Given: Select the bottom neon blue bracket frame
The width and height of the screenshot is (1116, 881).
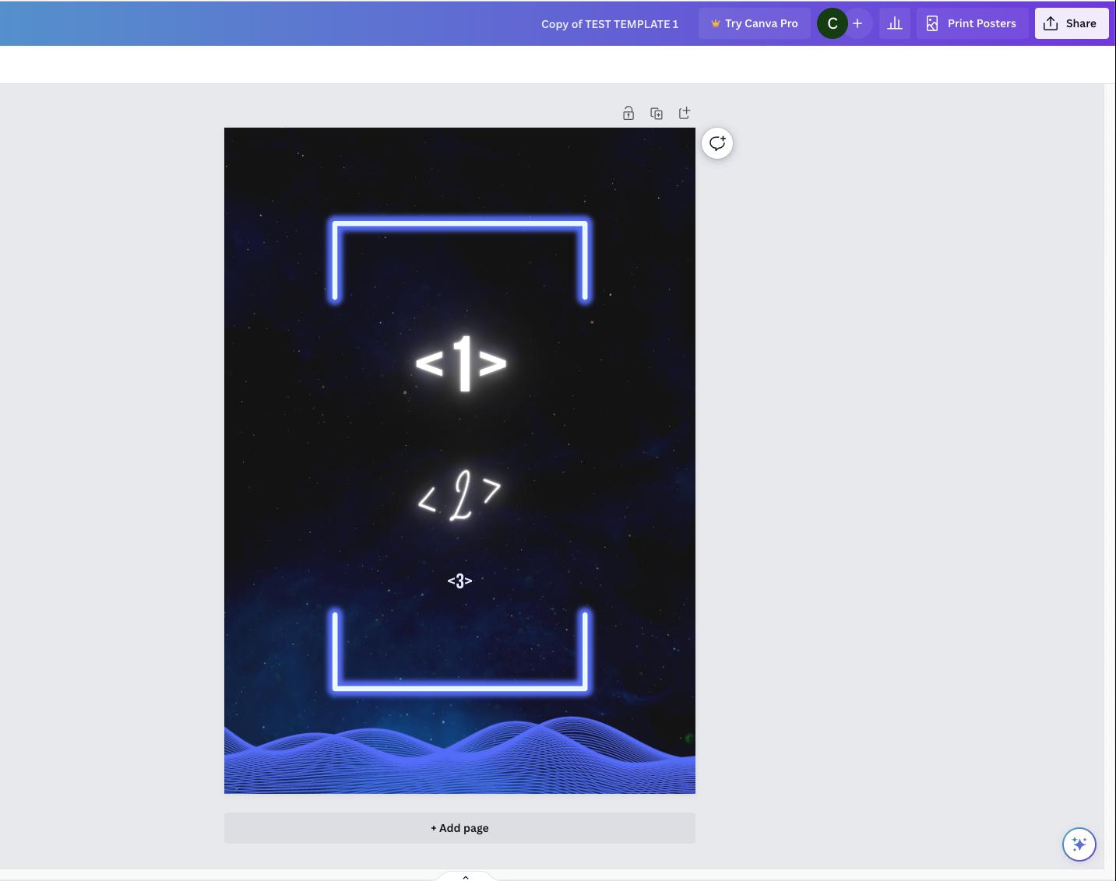Looking at the screenshot, I should coord(459,686).
